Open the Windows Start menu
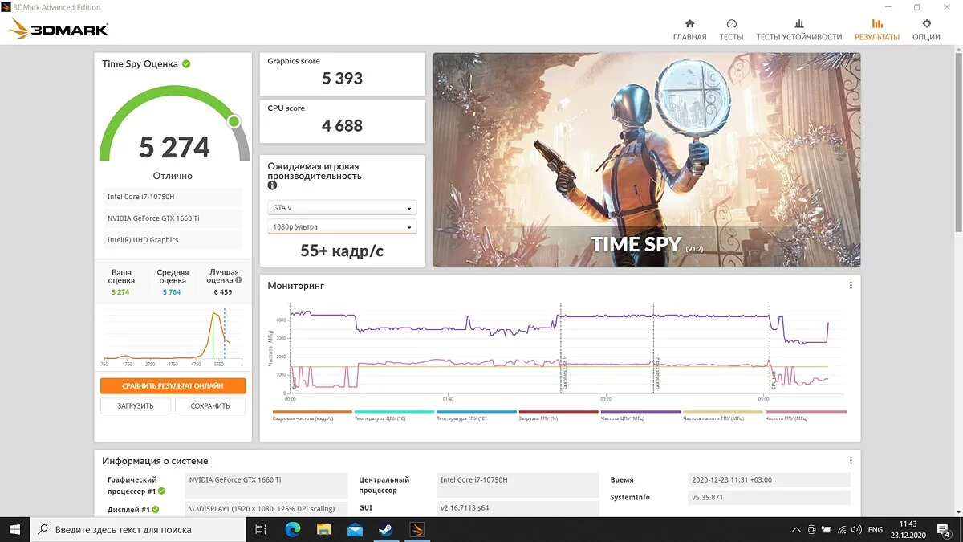 coord(15,529)
